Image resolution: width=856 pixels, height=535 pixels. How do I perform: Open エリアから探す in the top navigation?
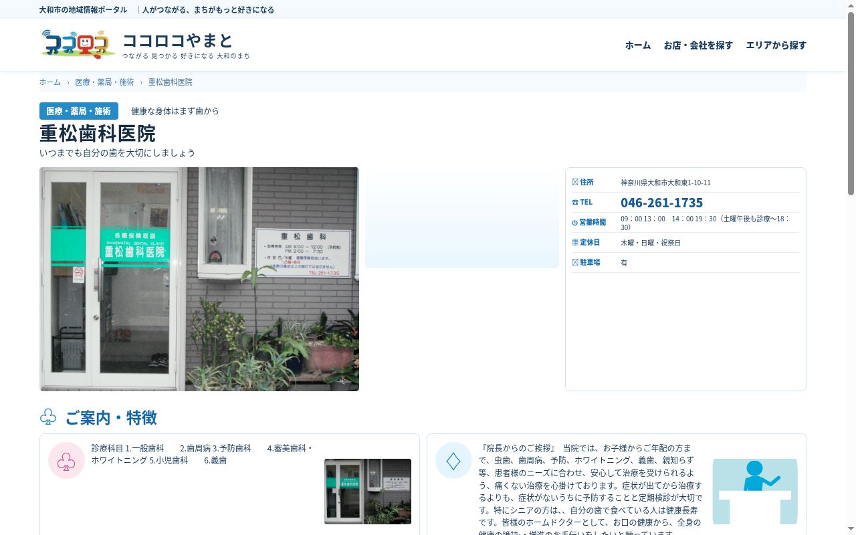point(776,45)
